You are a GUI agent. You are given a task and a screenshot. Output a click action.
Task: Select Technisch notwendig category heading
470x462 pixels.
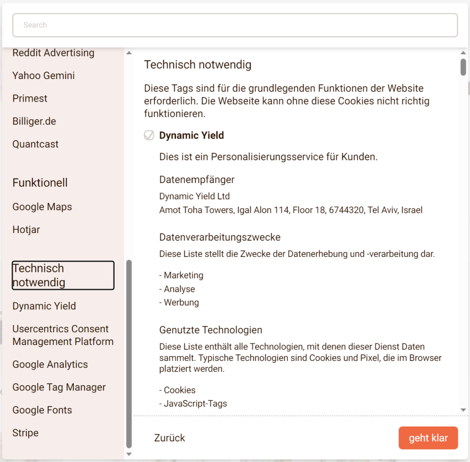(x=63, y=275)
